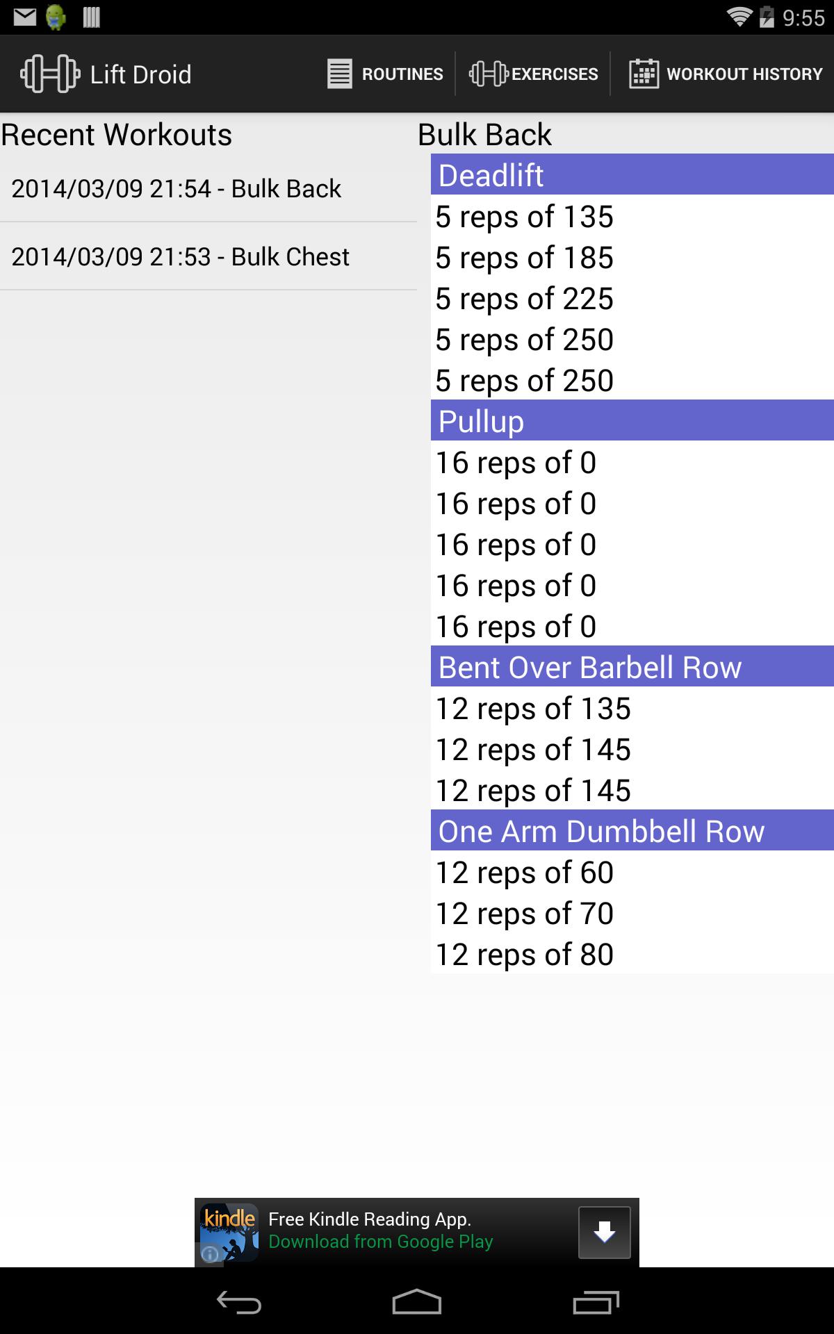
Task: Tap the Deadlift exercise header
Action: [x=631, y=175]
